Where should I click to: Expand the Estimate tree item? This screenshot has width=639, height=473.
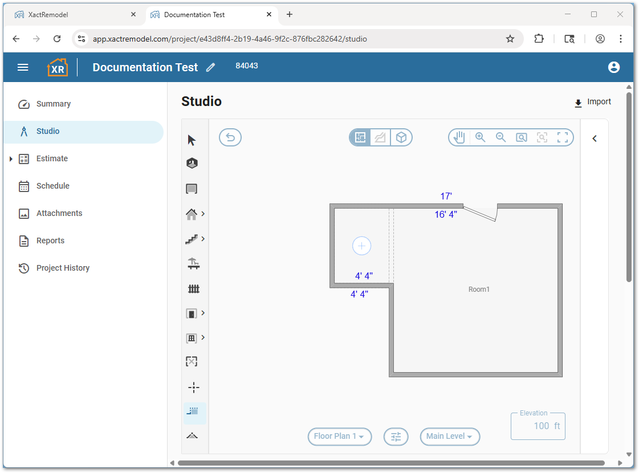click(x=11, y=159)
